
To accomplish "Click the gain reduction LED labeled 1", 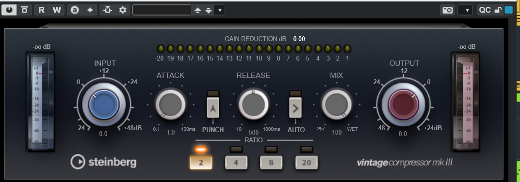I will coord(347,49).
